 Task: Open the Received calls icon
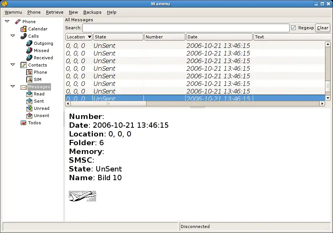point(29,58)
